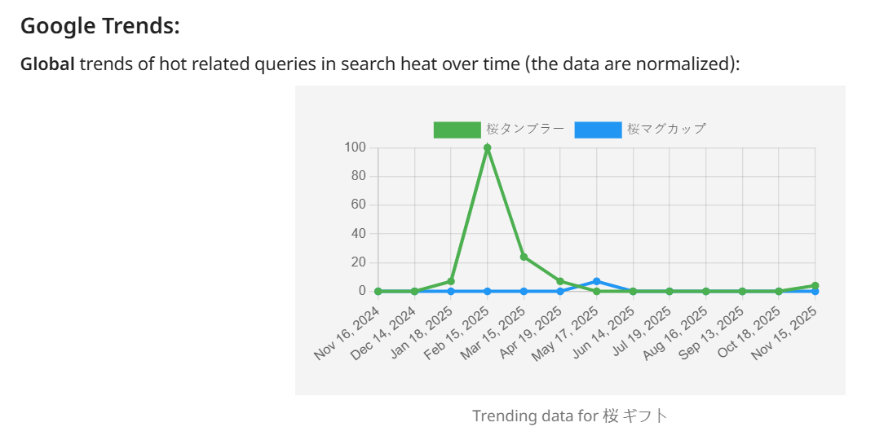875x440 pixels.
Task: Click the bold word "Global"
Action: 47,64
